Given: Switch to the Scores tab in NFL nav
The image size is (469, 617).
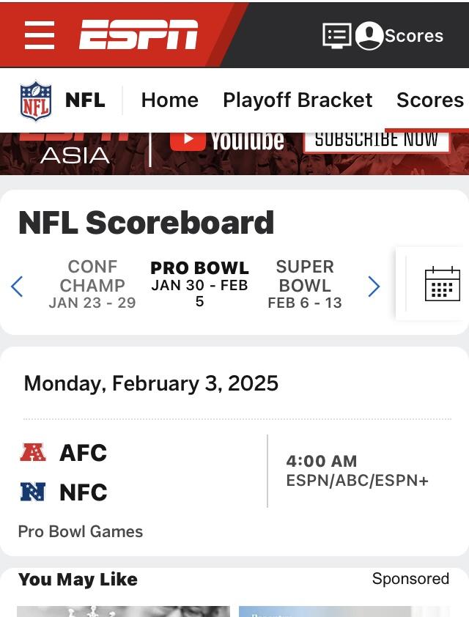Looking at the screenshot, I should (430, 100).
